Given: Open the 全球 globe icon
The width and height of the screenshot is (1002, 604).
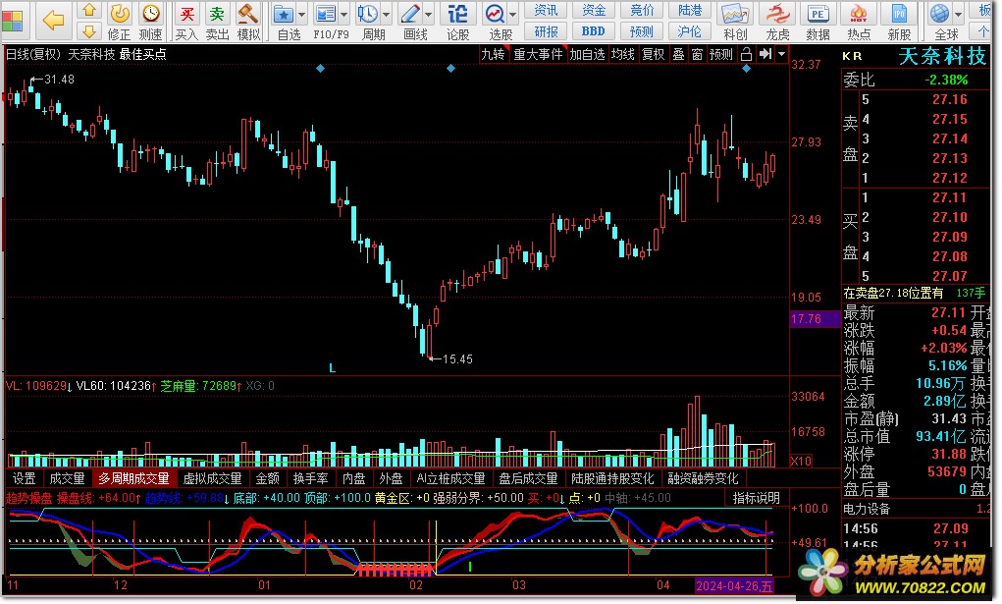Looking at the screenshot, I should click(939, 14).
